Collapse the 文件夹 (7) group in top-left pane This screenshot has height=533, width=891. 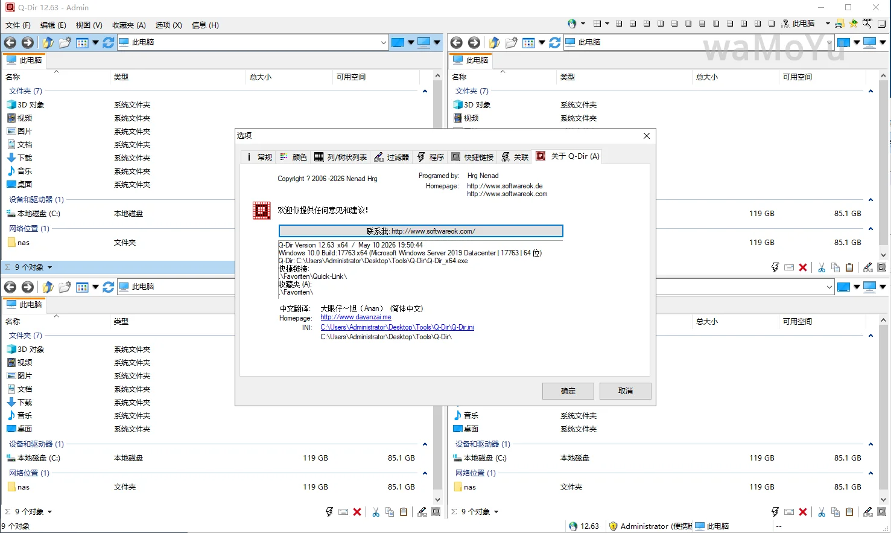pos(425,91)
